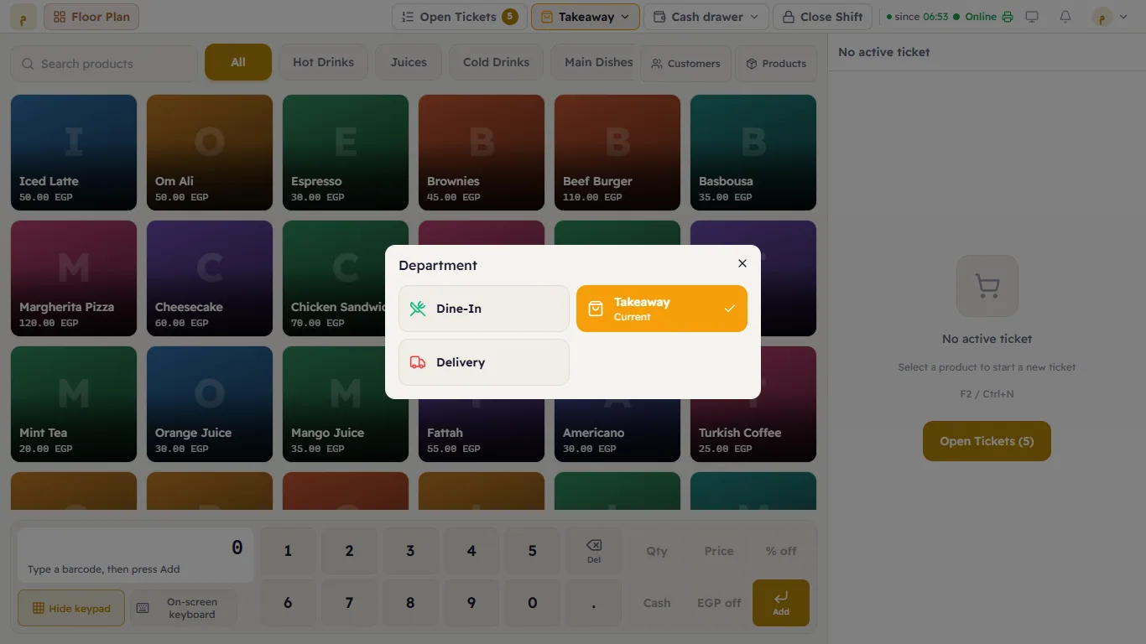Click the monitor display icon
The image size is (1146, 644).
[x=1032, y=17]
